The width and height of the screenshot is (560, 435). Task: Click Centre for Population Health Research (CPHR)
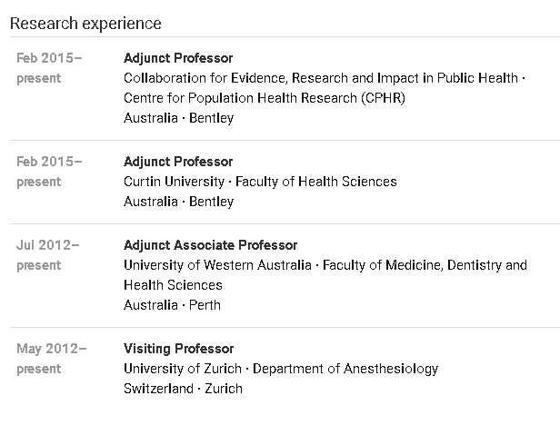coord(265,98)
